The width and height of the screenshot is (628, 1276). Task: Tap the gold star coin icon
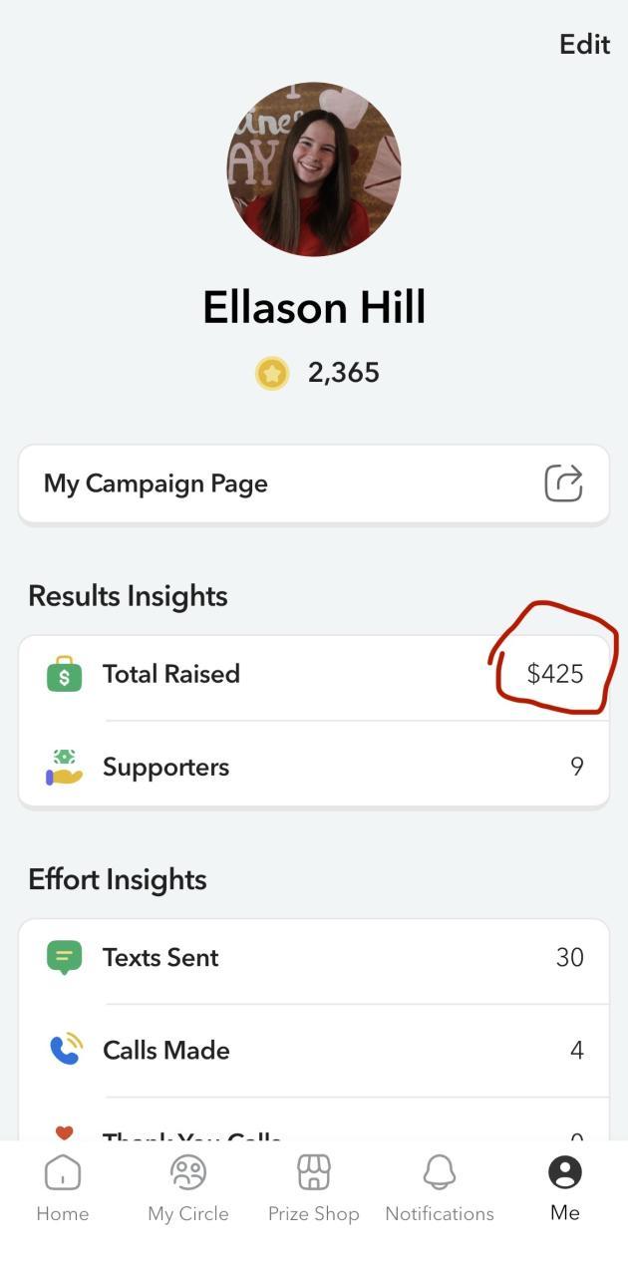pyautogui.click(x=272, y=373)
